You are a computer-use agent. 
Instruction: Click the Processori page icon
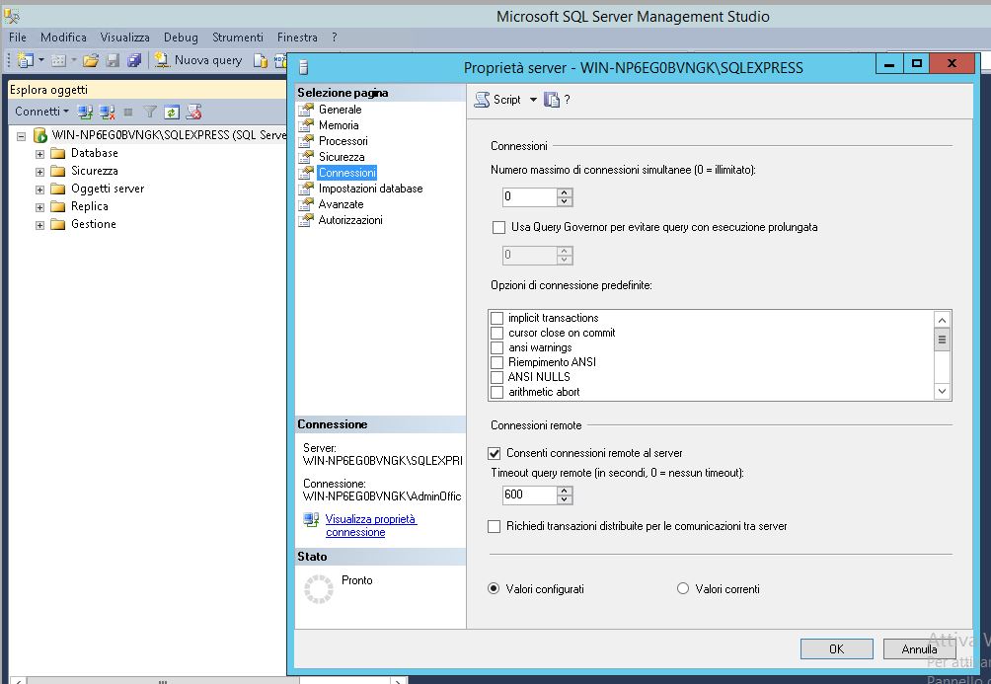[306, 141]
